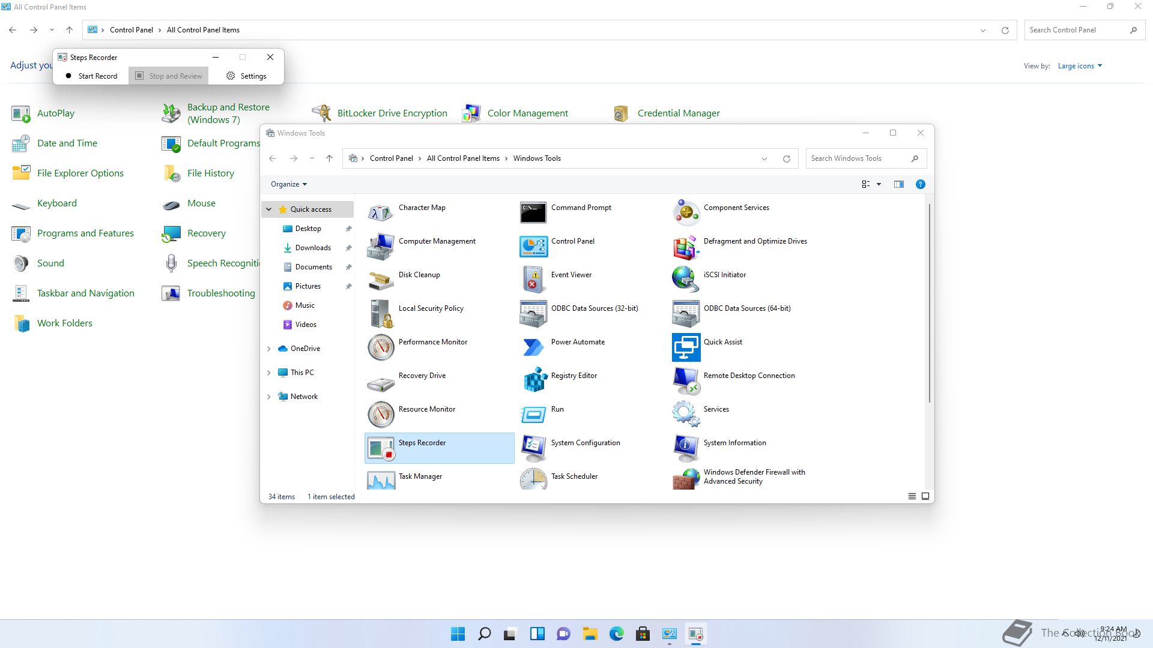Open File Explorer from taskbar
This screenshot has width=1153, height=648.
tap(590, 634)
